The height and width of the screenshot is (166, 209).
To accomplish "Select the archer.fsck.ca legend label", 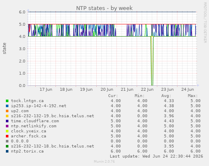I will [29, 136].
